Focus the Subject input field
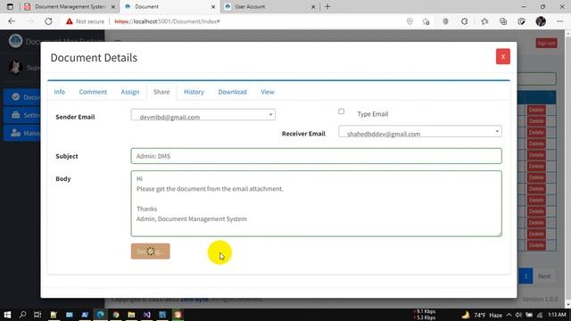The width and height of the screenshot is (571, 321). click(x=316, y=156)
